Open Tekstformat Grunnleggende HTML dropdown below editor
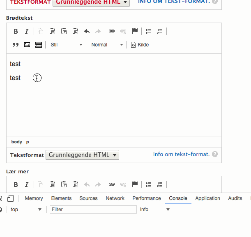The width and height of the screenshot is (251, 237). (82, 155)
